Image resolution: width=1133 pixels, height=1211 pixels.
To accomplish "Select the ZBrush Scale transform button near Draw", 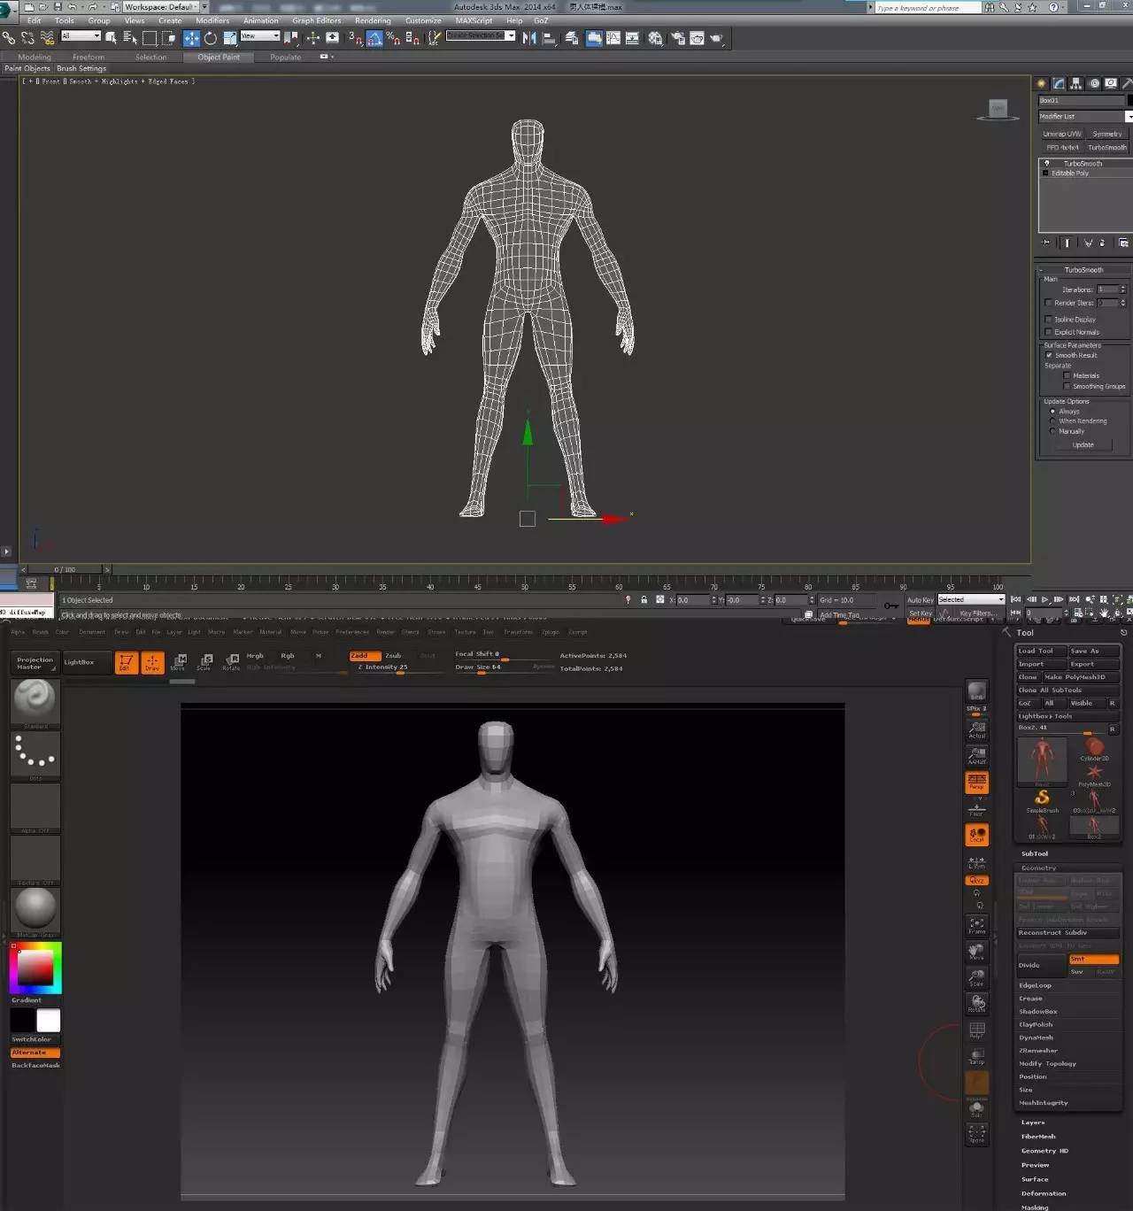I will tap(205, 662).
